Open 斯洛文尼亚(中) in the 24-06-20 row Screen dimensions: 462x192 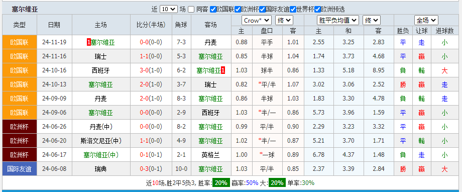(x=101, y=141)
